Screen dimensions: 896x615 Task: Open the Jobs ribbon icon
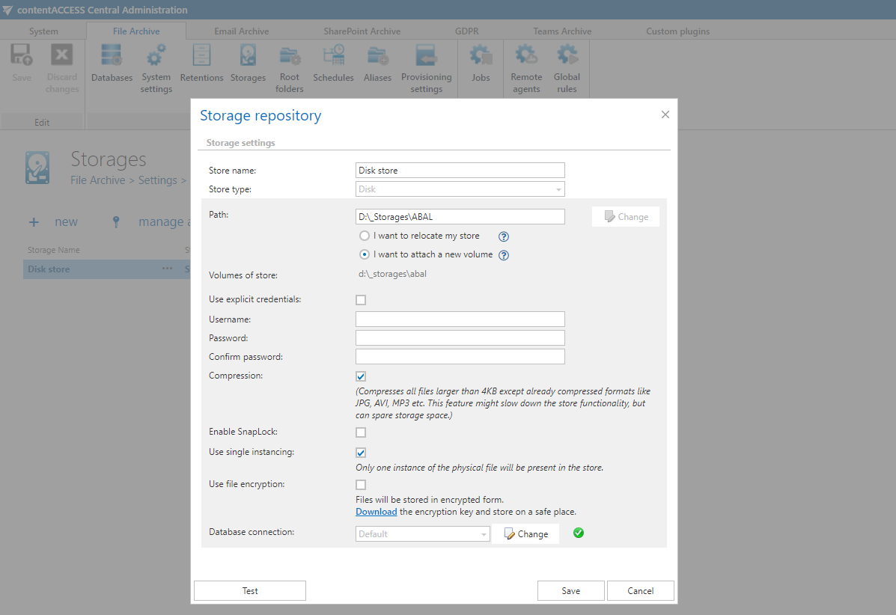click(481, 64)
